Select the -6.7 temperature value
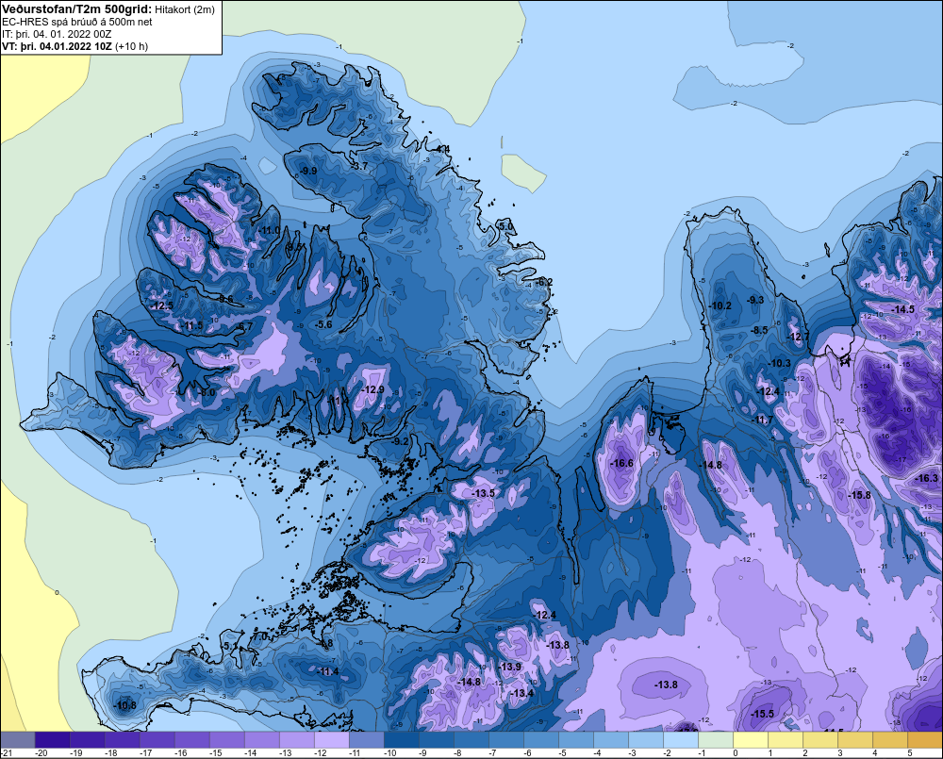The height and width of the screenshot is (759, 943). click(245, 326)
